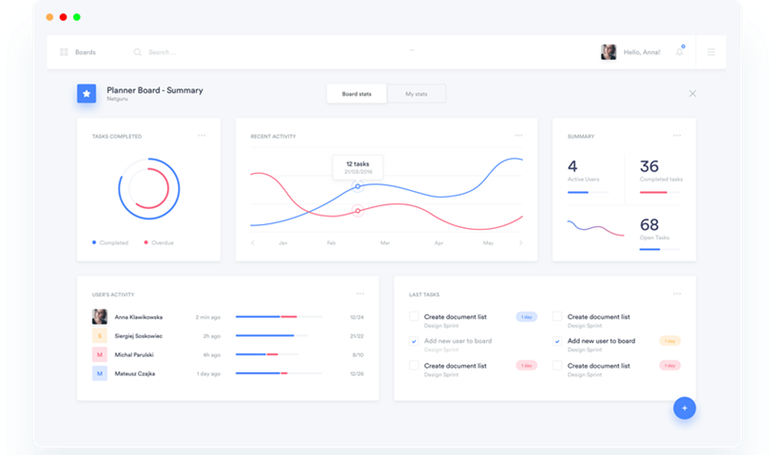Click the 12 tasks tooltip
This screenshot has width=775, height=455.
pos(358,167)
